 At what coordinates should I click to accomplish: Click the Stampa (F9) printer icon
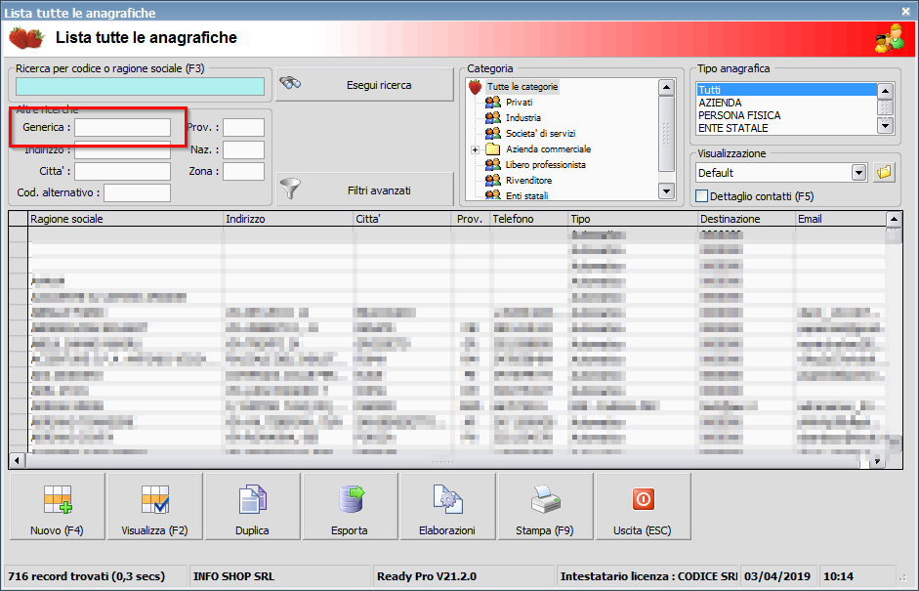click(x=545, y=499)
